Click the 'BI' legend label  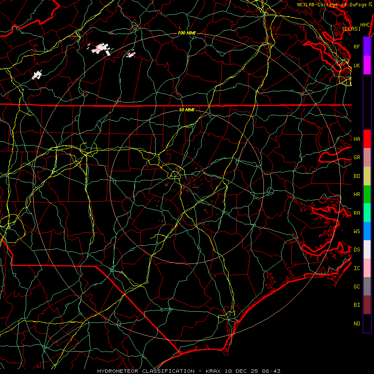point(357,305)
